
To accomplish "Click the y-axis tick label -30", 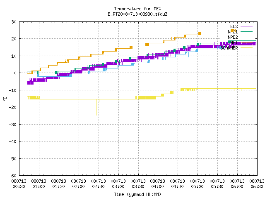I will tap(13, 125).
